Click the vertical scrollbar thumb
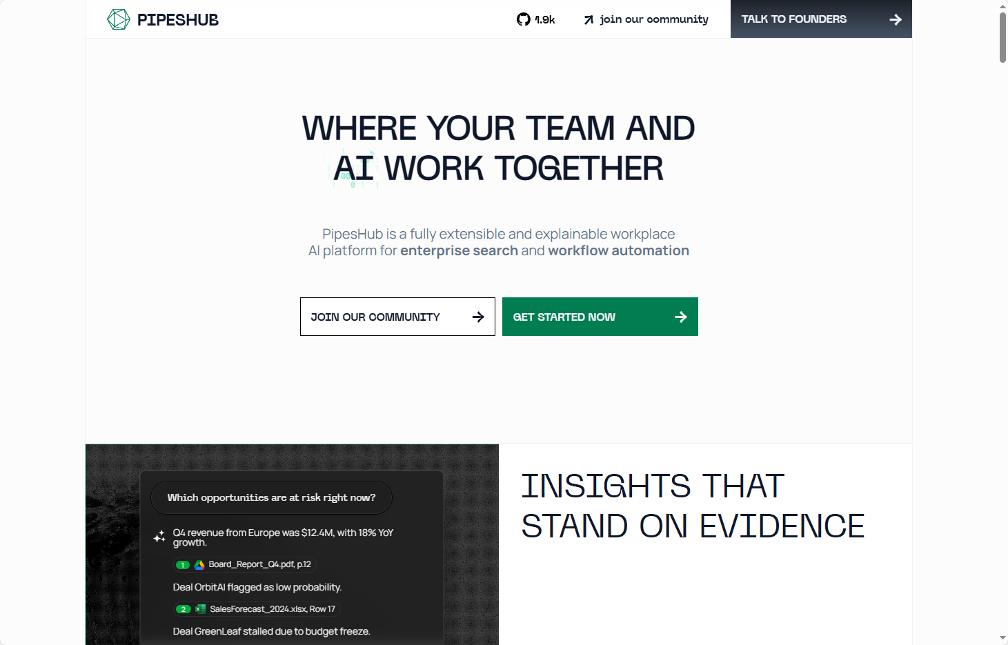The image size is (1008, 645). click(x=1002, y=37)
